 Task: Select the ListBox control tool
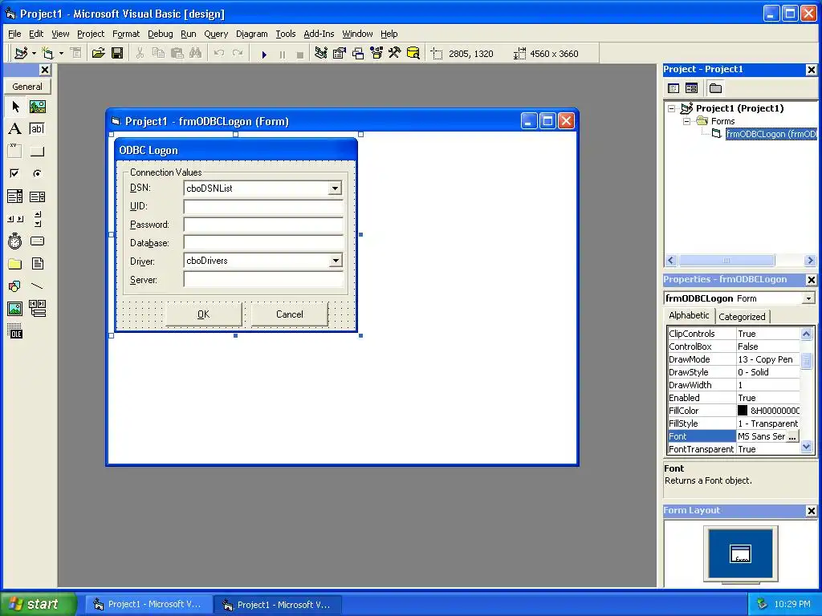[x=37, y=197]
